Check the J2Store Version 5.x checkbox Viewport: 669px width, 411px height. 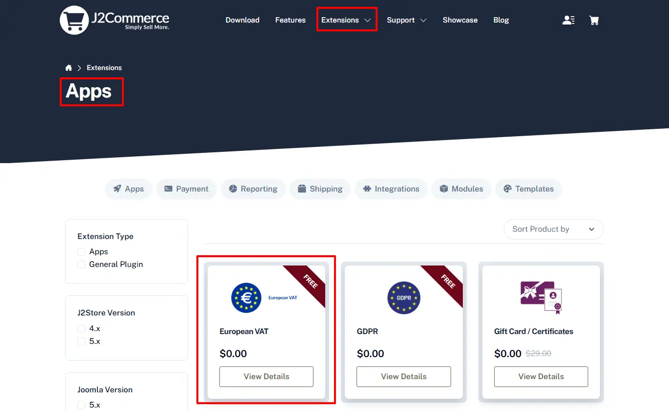(81, 341)
